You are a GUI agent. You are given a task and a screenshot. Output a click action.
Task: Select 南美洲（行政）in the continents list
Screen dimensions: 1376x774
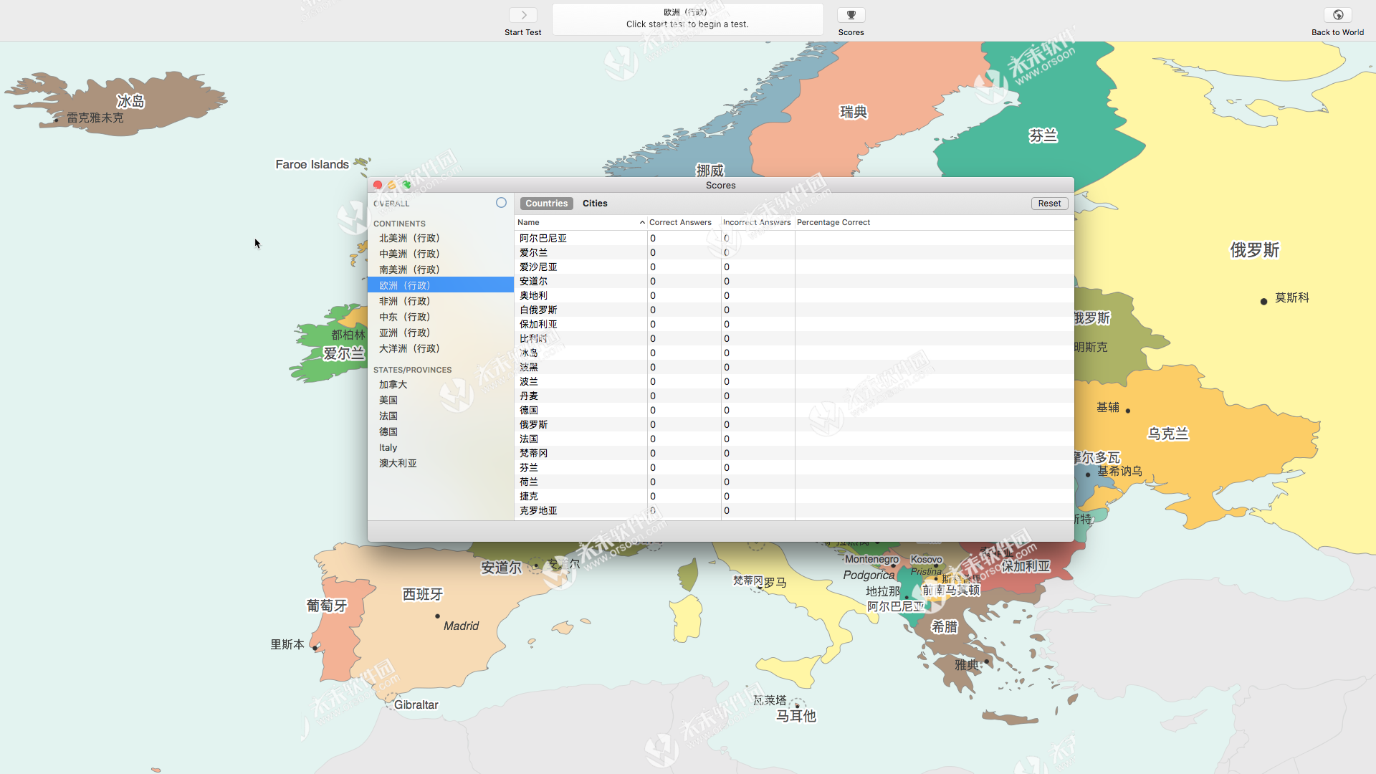pyautogui.click(x=440, y=269)
